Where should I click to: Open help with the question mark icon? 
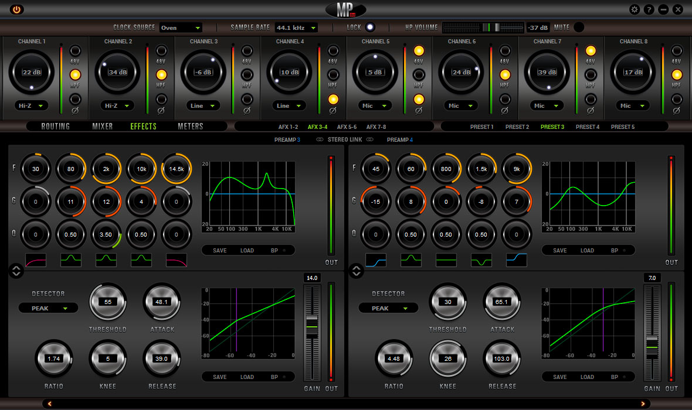point(649,9)
